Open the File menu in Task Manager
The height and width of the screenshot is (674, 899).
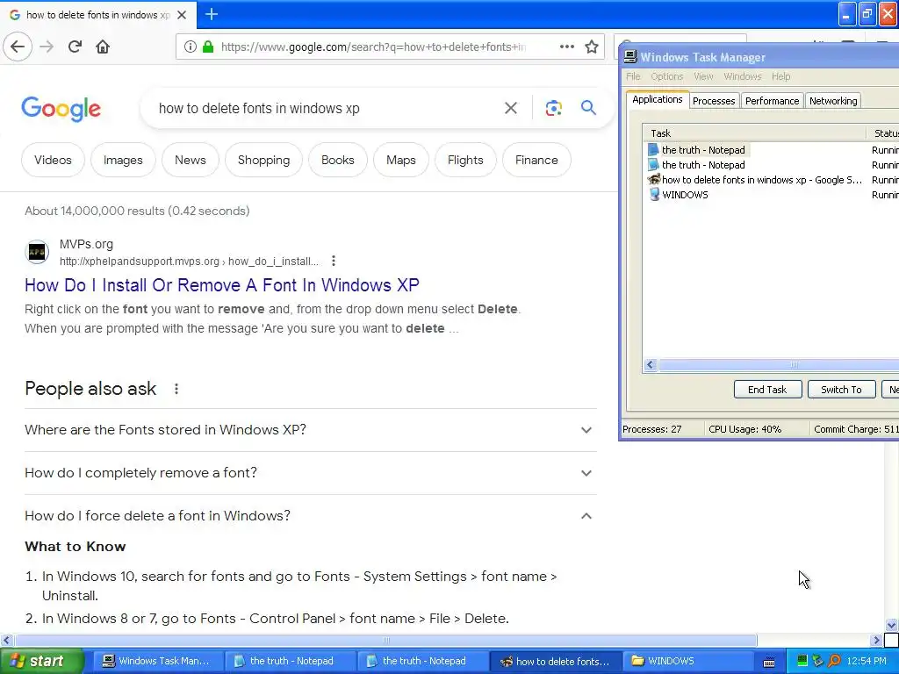pyautogui.click(x=633, y=76)
